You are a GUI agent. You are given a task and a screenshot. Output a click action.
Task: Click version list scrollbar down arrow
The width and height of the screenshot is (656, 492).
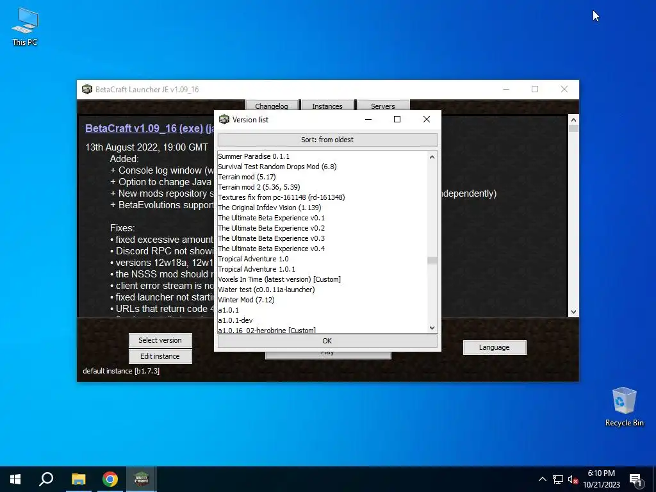coord(432,328)
